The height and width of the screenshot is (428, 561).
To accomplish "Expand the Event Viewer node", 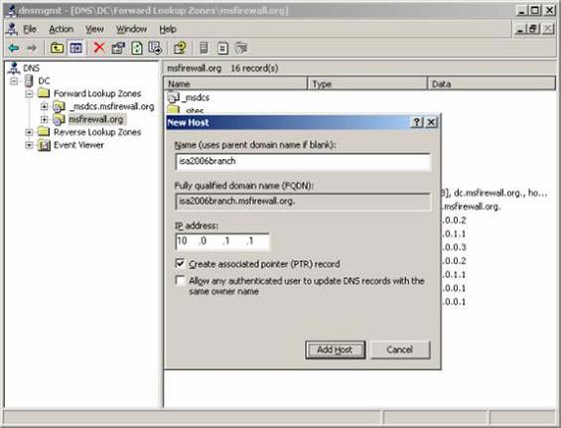I will [30, 145].
